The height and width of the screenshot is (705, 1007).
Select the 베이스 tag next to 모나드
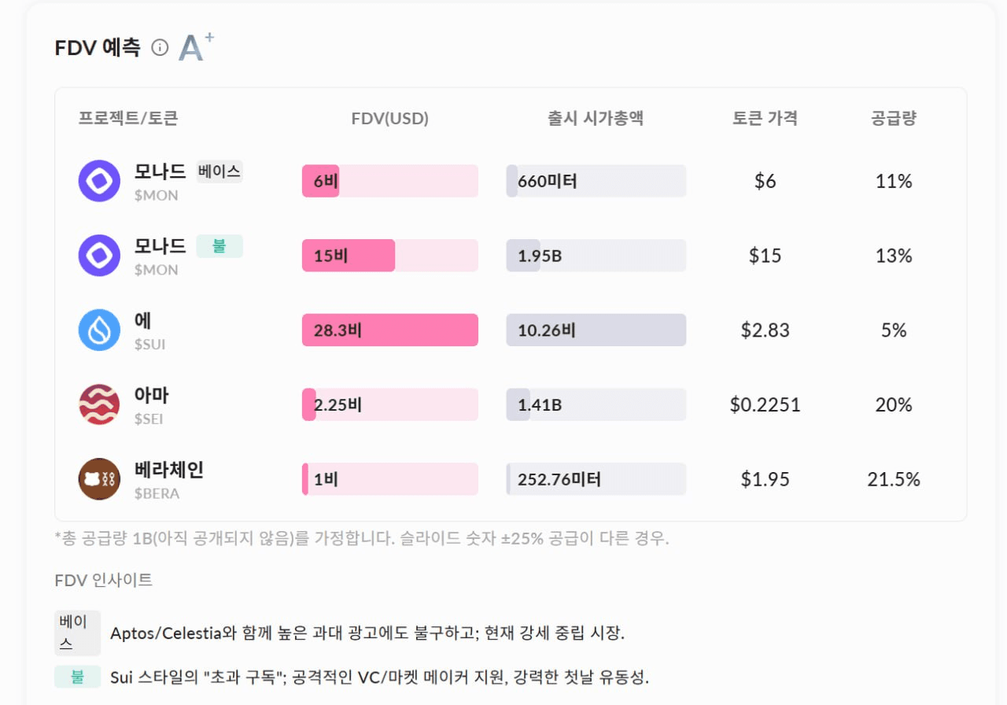(x=219, y=172)
